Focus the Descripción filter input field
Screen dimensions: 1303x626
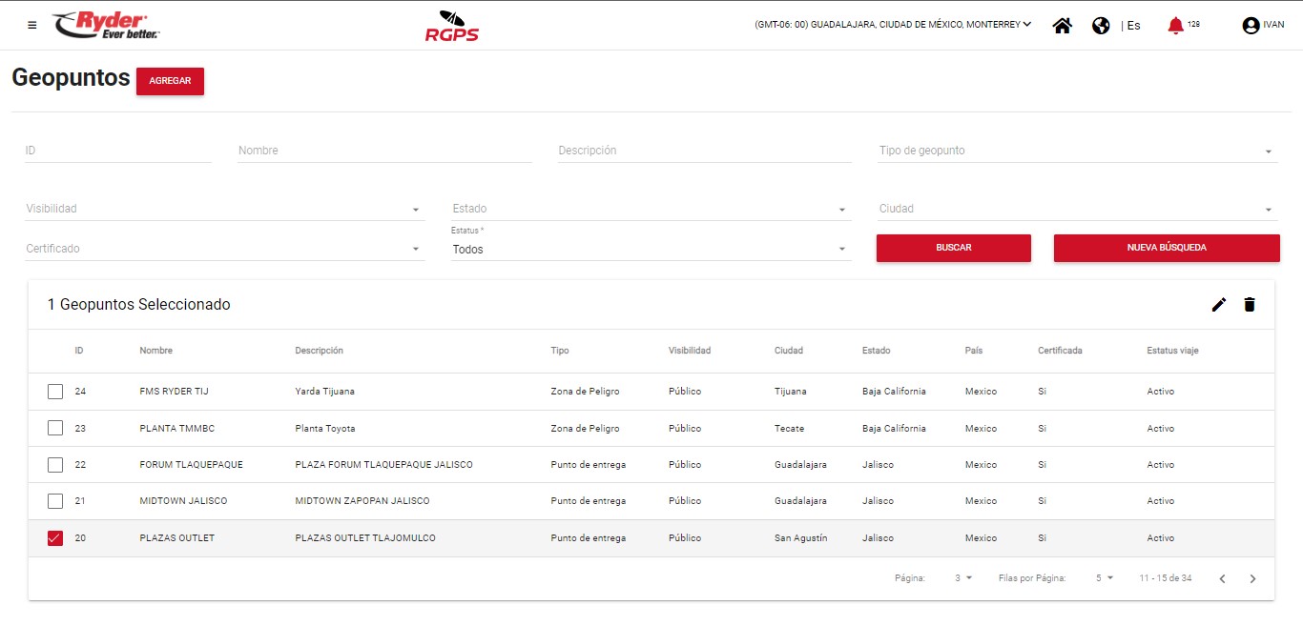point(704,151)
